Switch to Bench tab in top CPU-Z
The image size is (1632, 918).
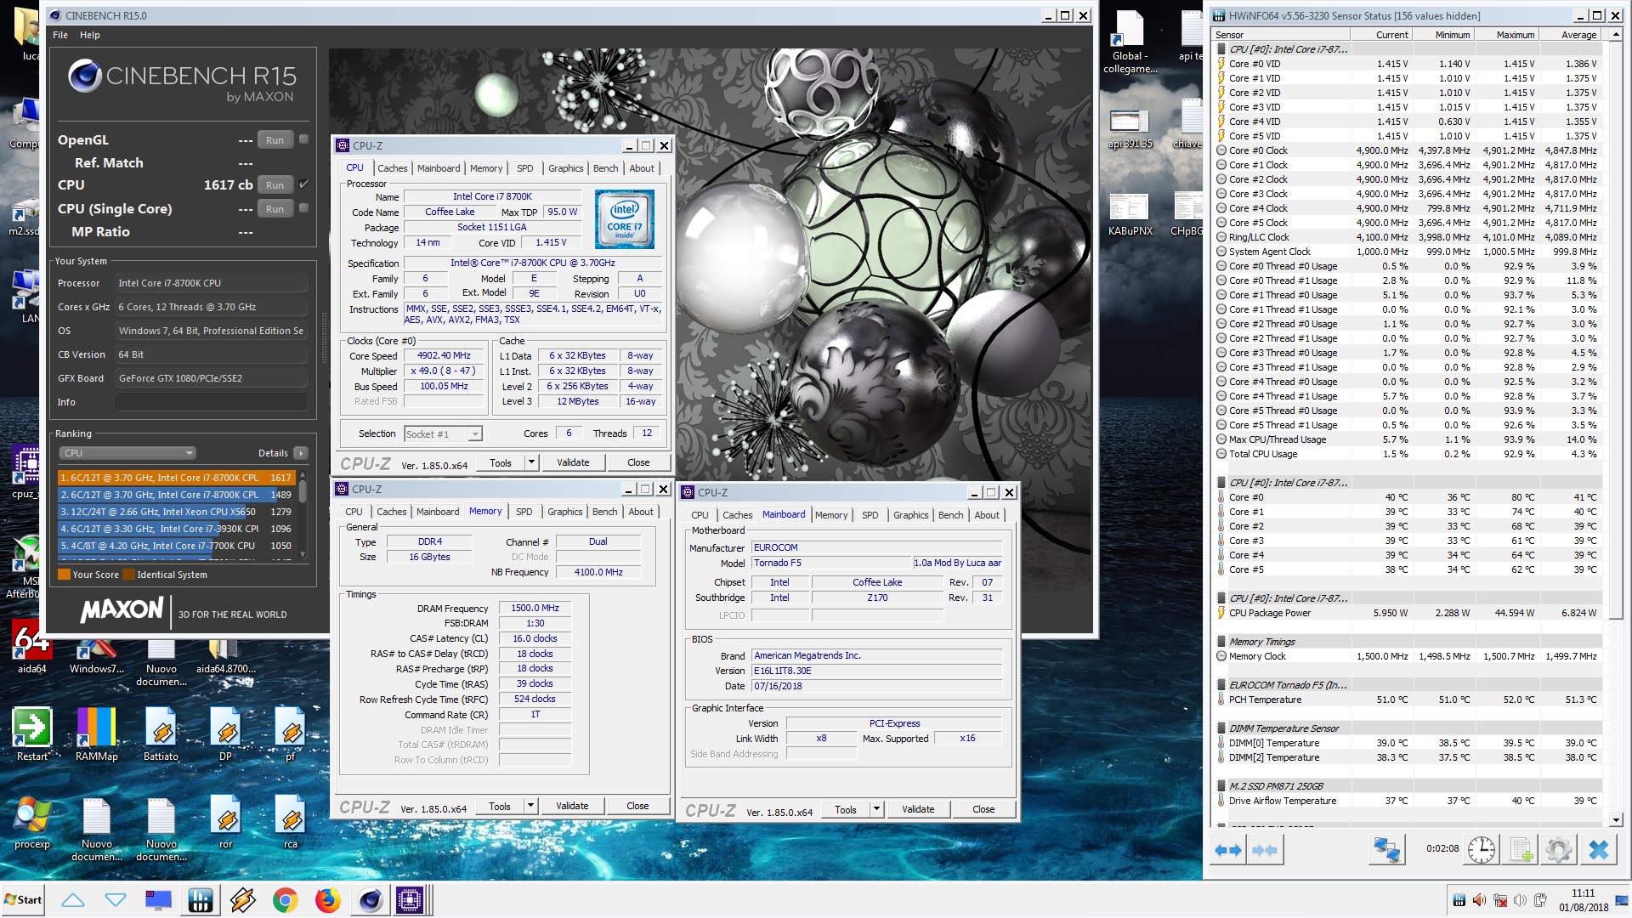[606, 168]
